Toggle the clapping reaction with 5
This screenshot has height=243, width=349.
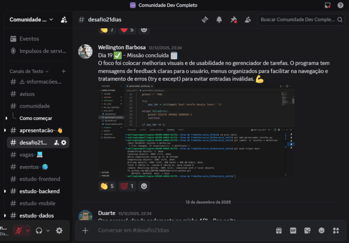coord(107,186)
